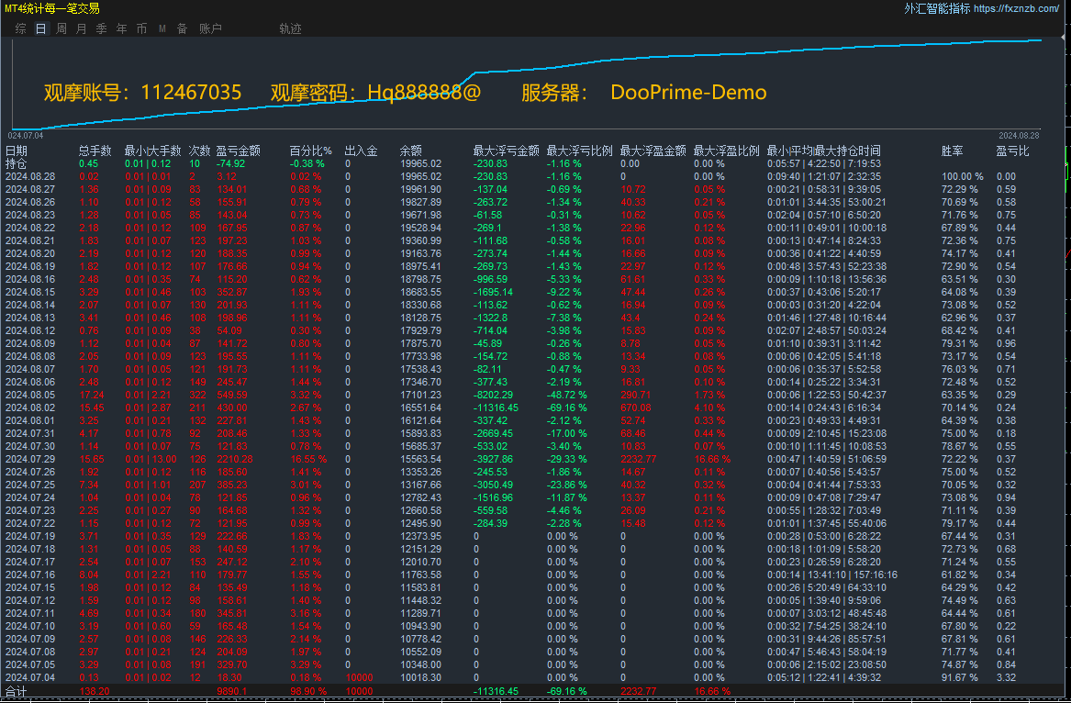Click -74.92 in the 持仓 row
The width and height of the screenshot is (1071, 703).
(231, 164)
